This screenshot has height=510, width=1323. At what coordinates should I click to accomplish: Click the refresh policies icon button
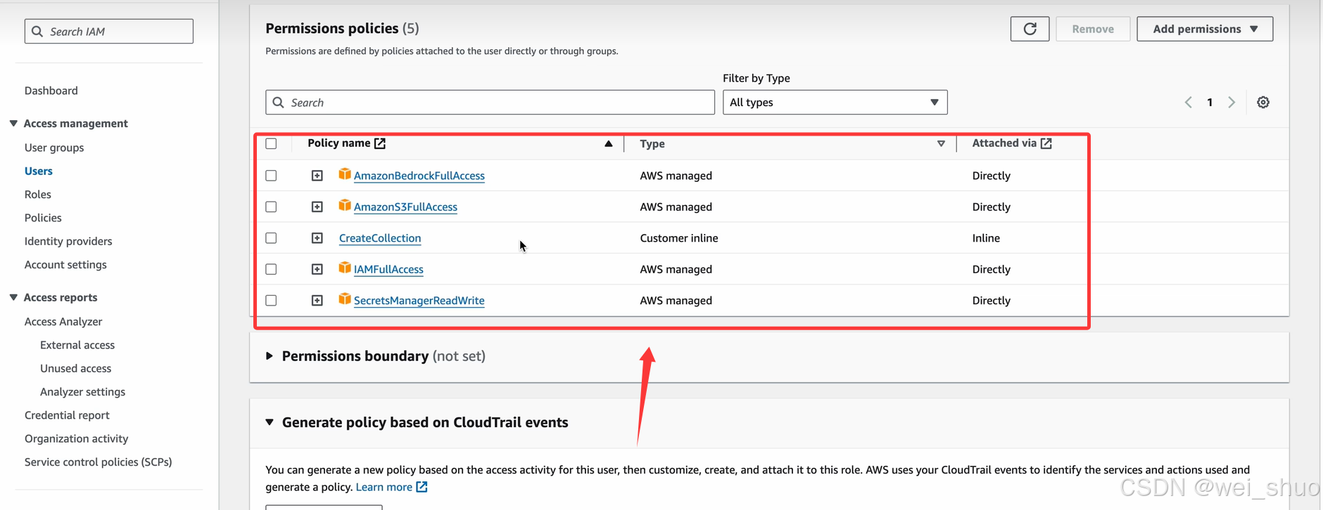pyautogui.click(x=1030, y=29)
